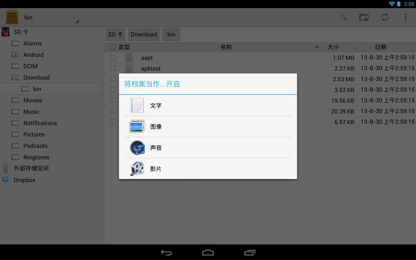This screenshot has height=260, width=416.
Task: Click the text document icon in dialog
Action: (137, 105)
